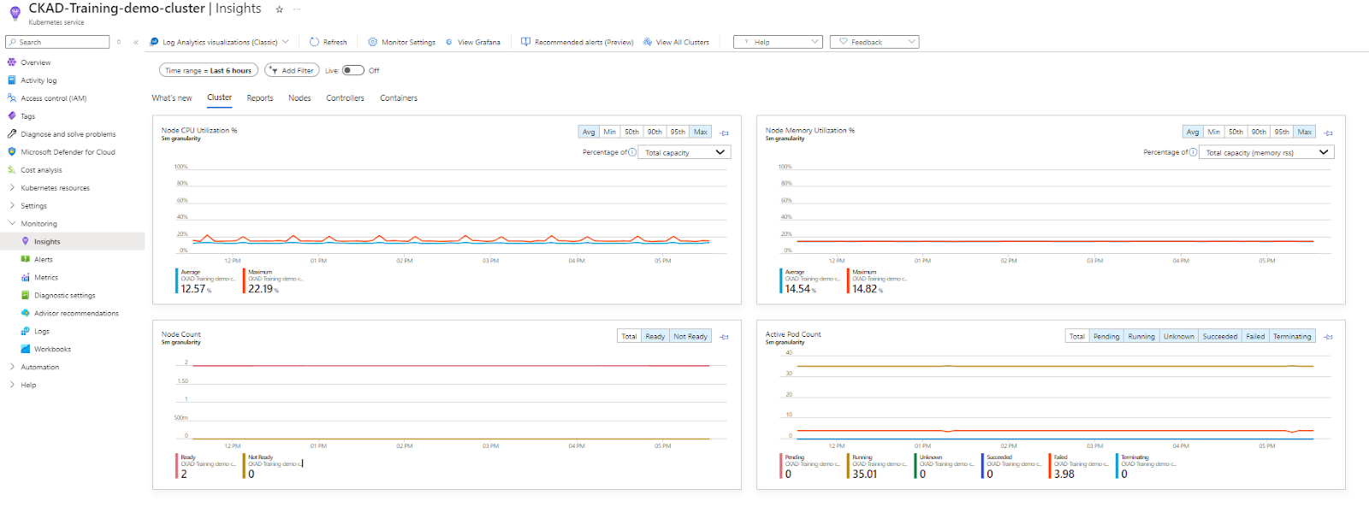Select the Cluster tab
This screenshot has width=1369, height=507.
(x=220, y=97)
